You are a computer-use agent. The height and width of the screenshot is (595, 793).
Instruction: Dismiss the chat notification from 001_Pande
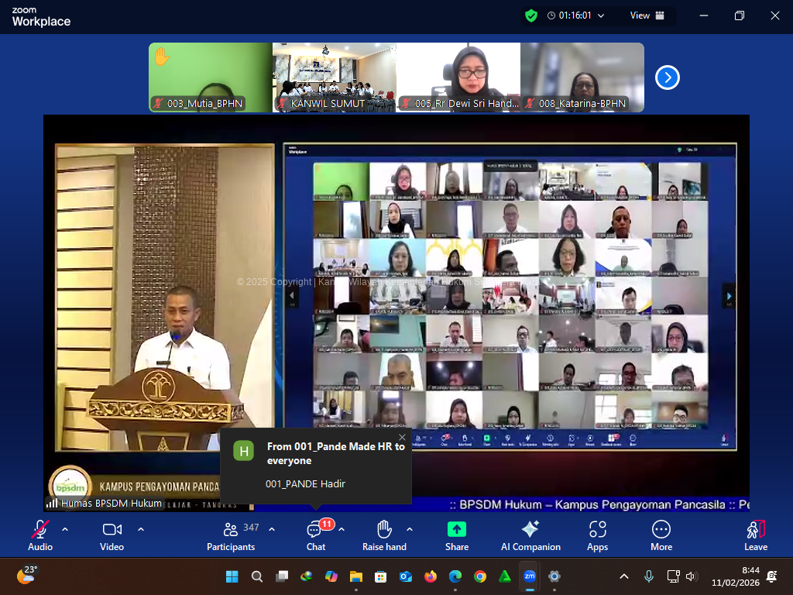pyautogui.click(x=402, y=437)
